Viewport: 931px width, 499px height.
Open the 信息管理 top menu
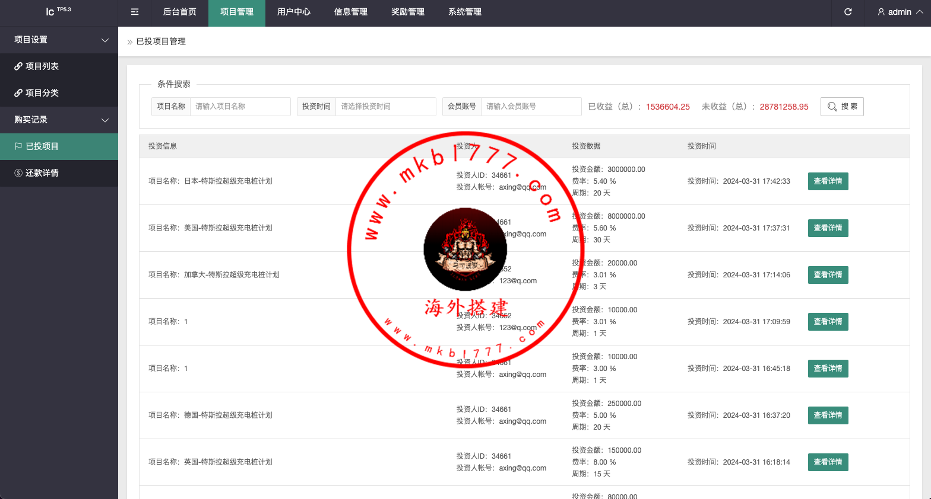351,12
